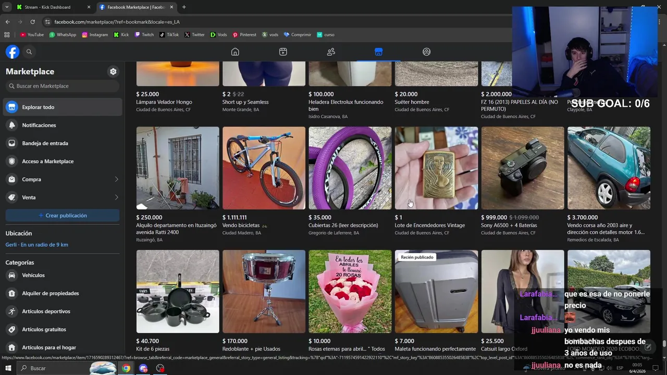Open Artículos deportivos category

tap(63, 311)
